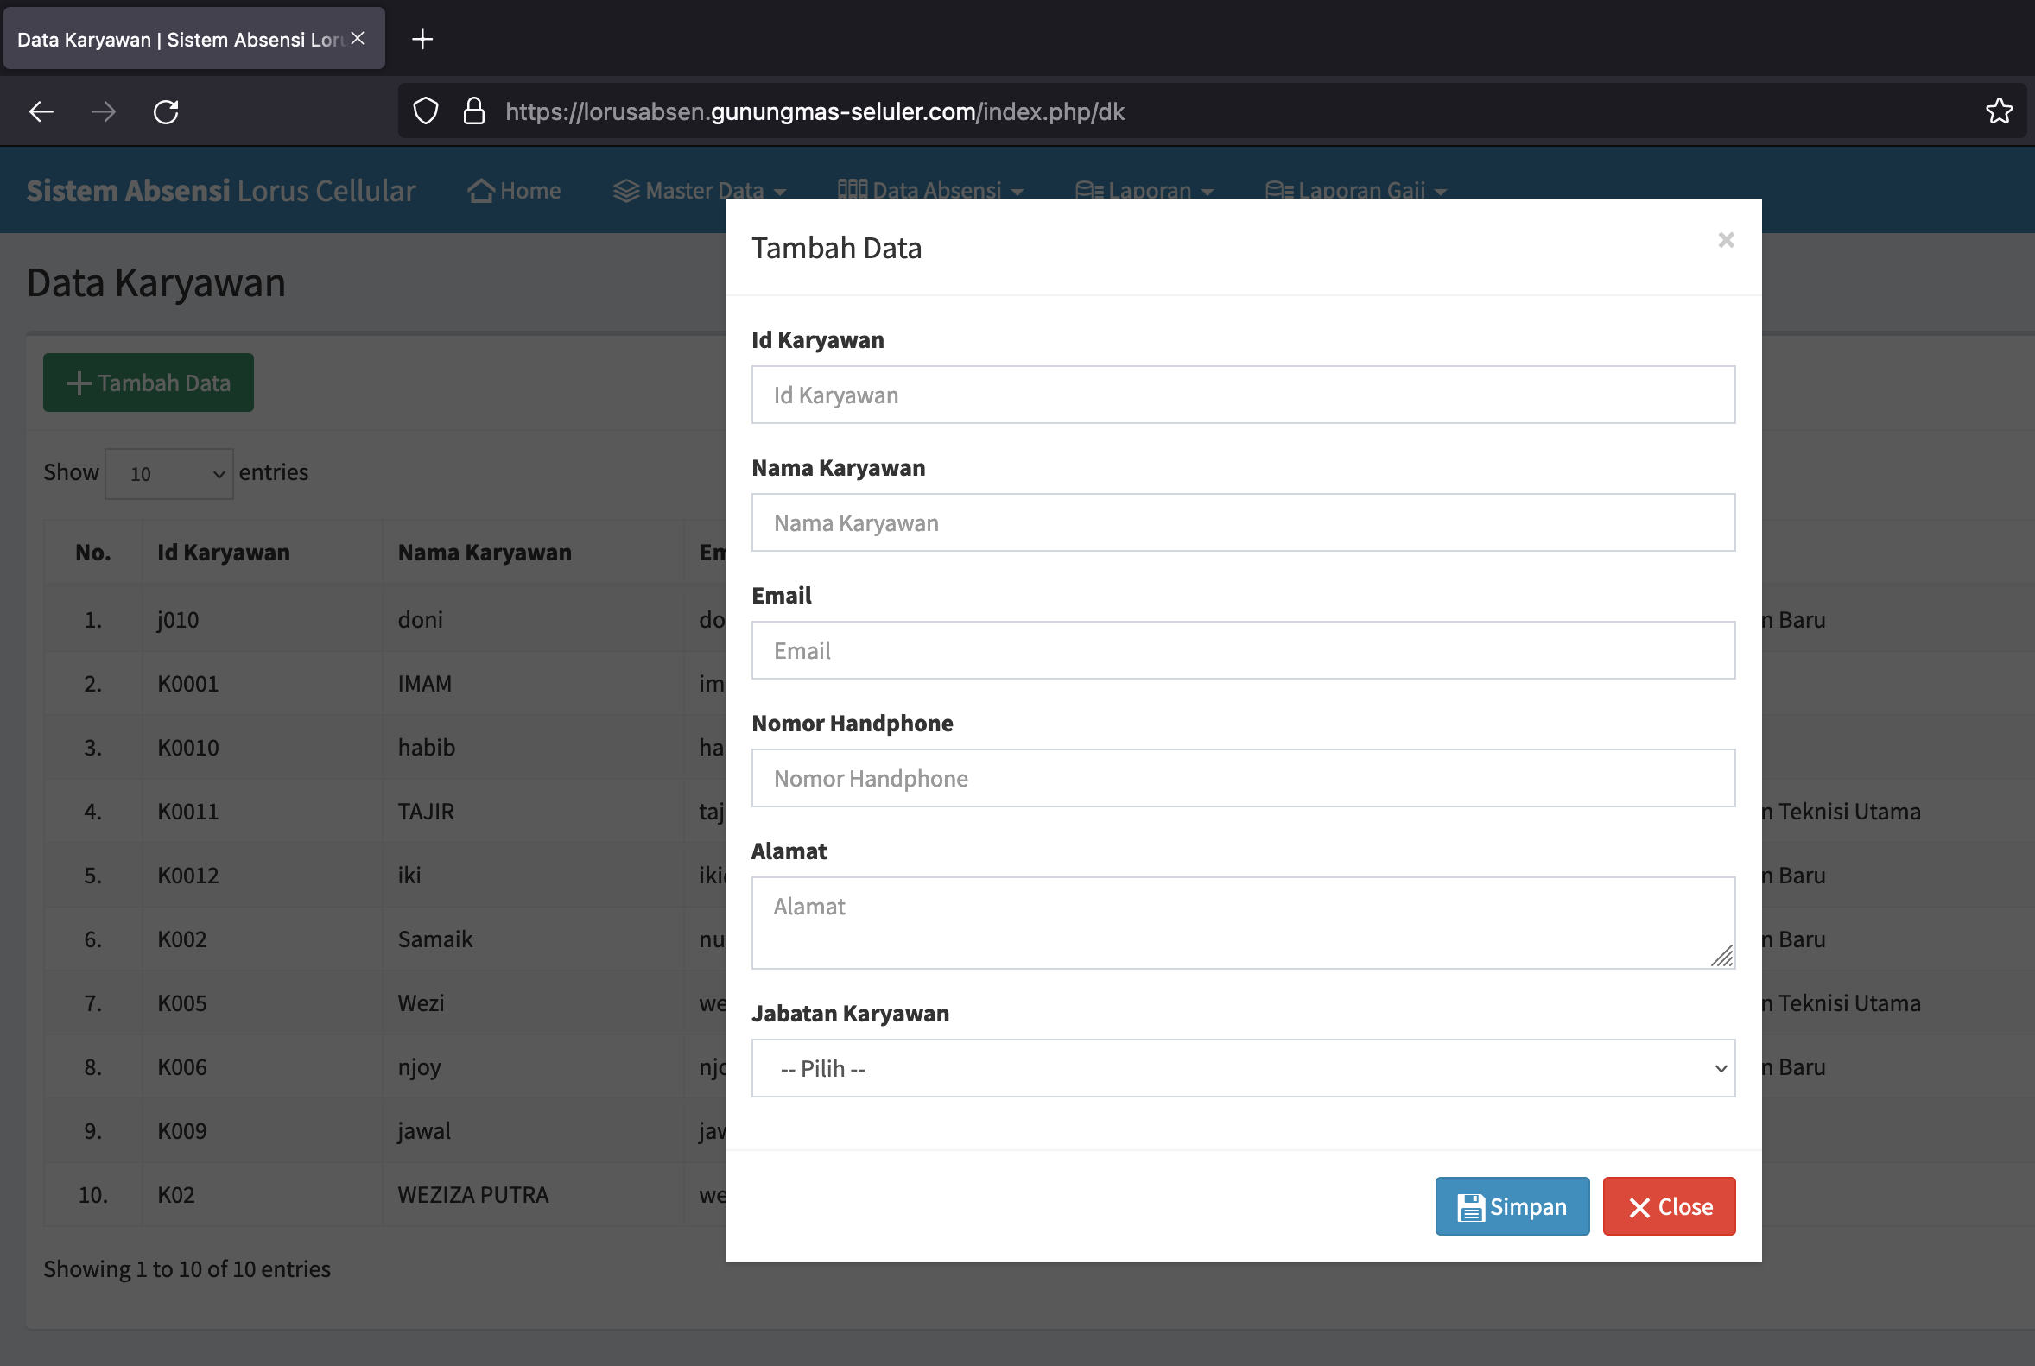The height and width of the screenshot is (1366, 2035).
Task: Open the Show entries count dropdown
Action: pos(169,474)
